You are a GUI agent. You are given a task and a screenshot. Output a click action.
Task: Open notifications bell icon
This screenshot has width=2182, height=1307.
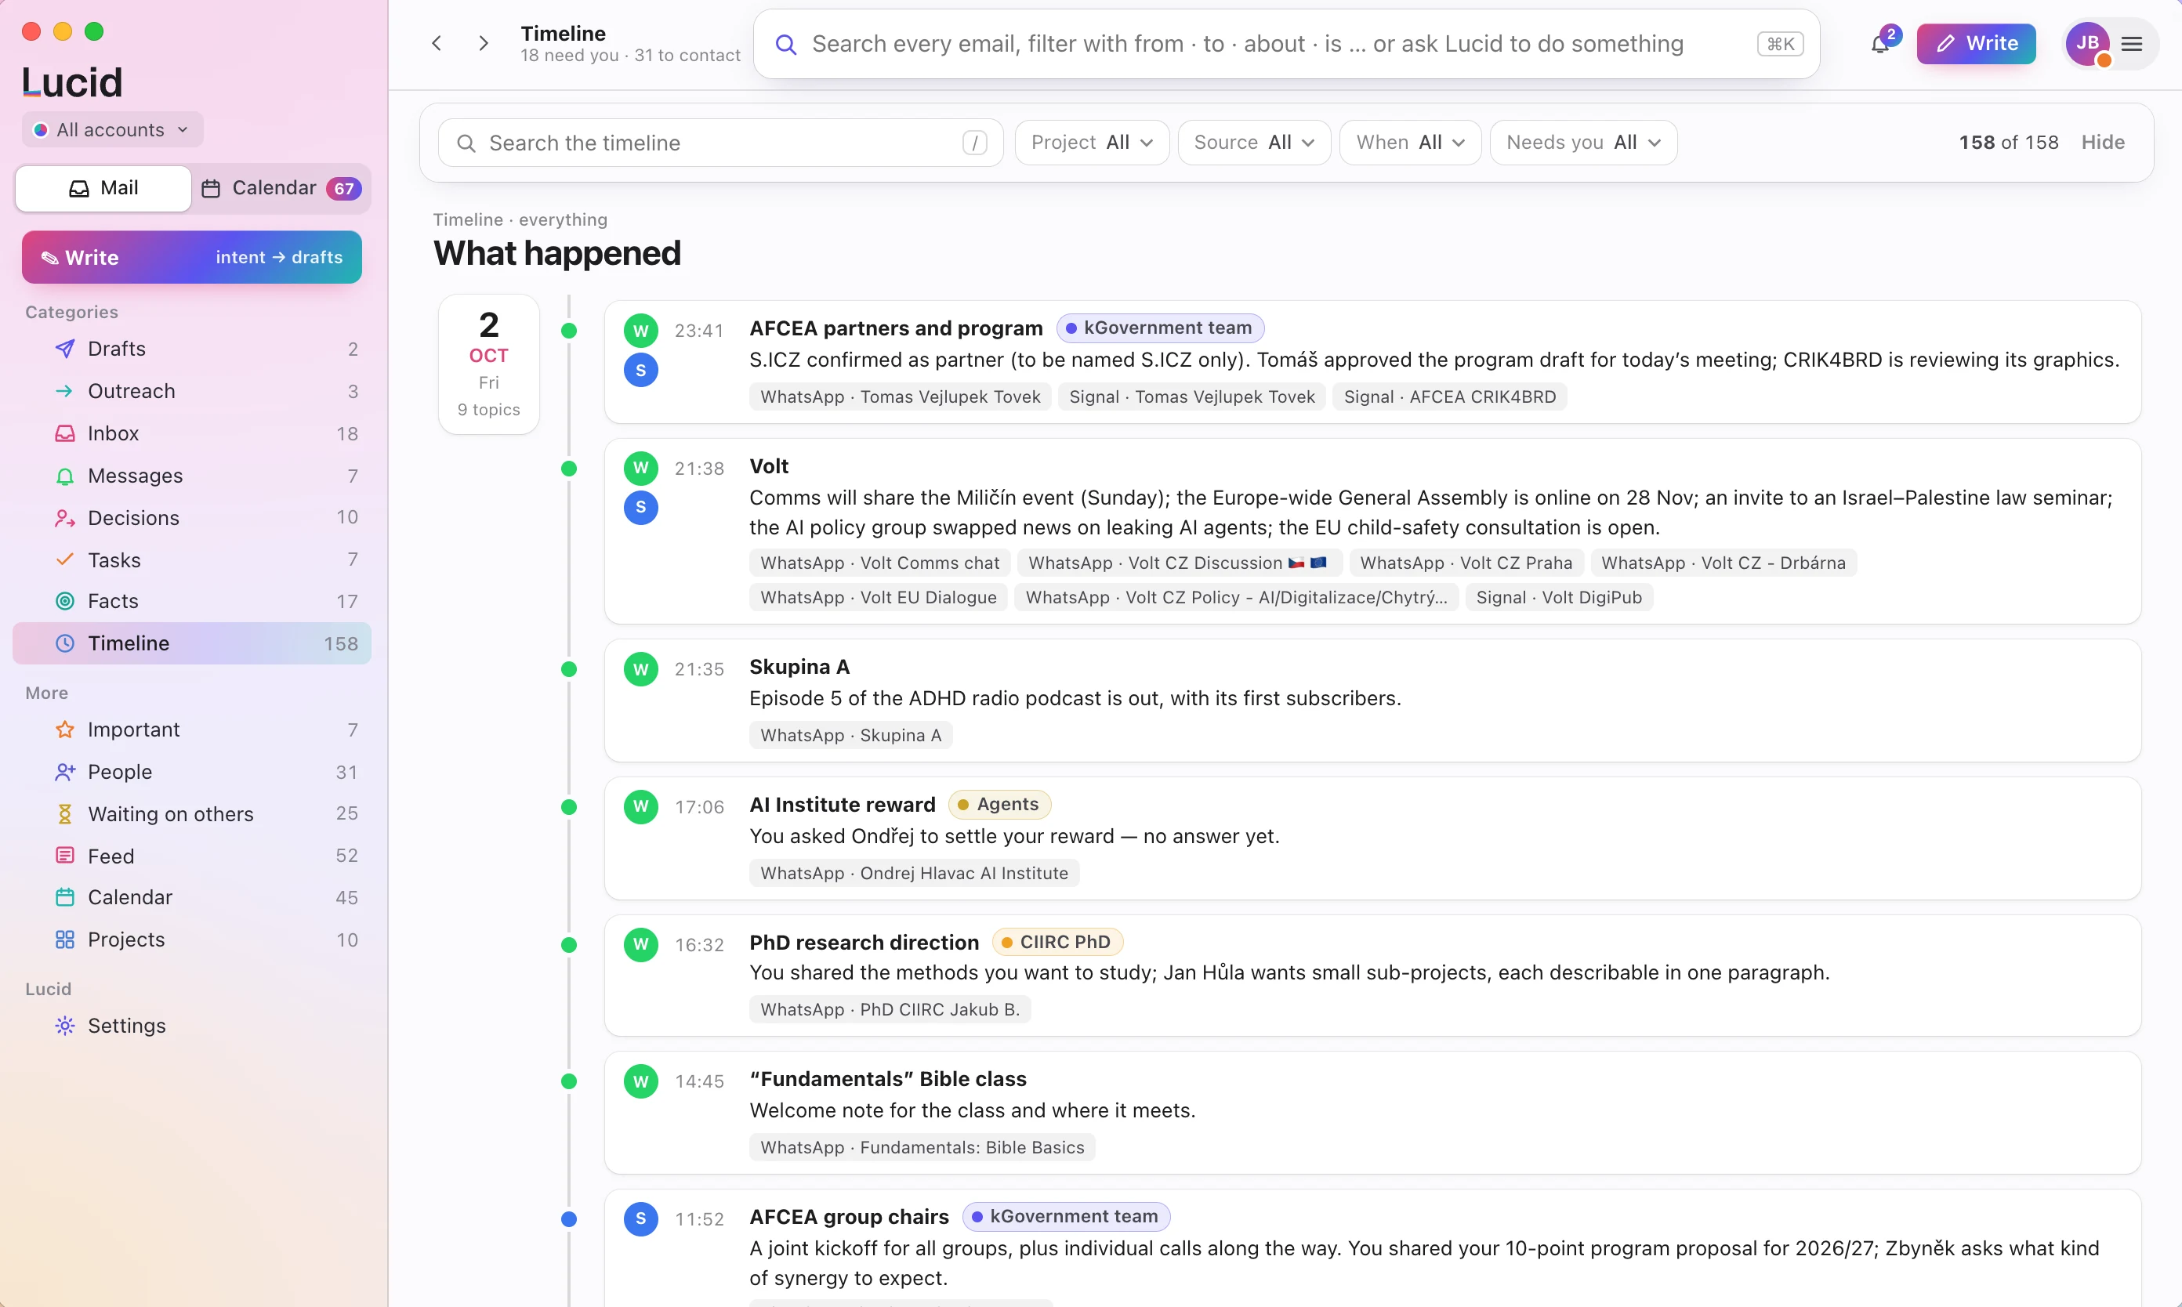point(1879,44)
